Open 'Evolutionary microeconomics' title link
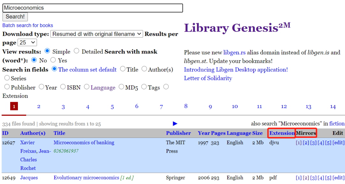The height and width of the screenshot is (184, 345). pos(86,178)
